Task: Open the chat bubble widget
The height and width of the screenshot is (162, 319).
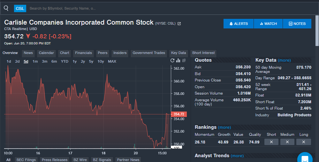Action: pyautogui.click(x=305, y=158)
